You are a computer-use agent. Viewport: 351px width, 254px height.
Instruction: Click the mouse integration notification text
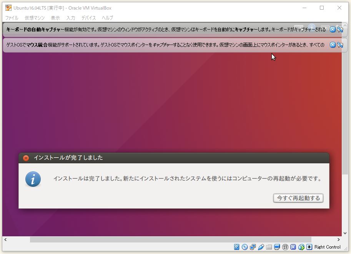pyautogui.click(x=165, y=45)
